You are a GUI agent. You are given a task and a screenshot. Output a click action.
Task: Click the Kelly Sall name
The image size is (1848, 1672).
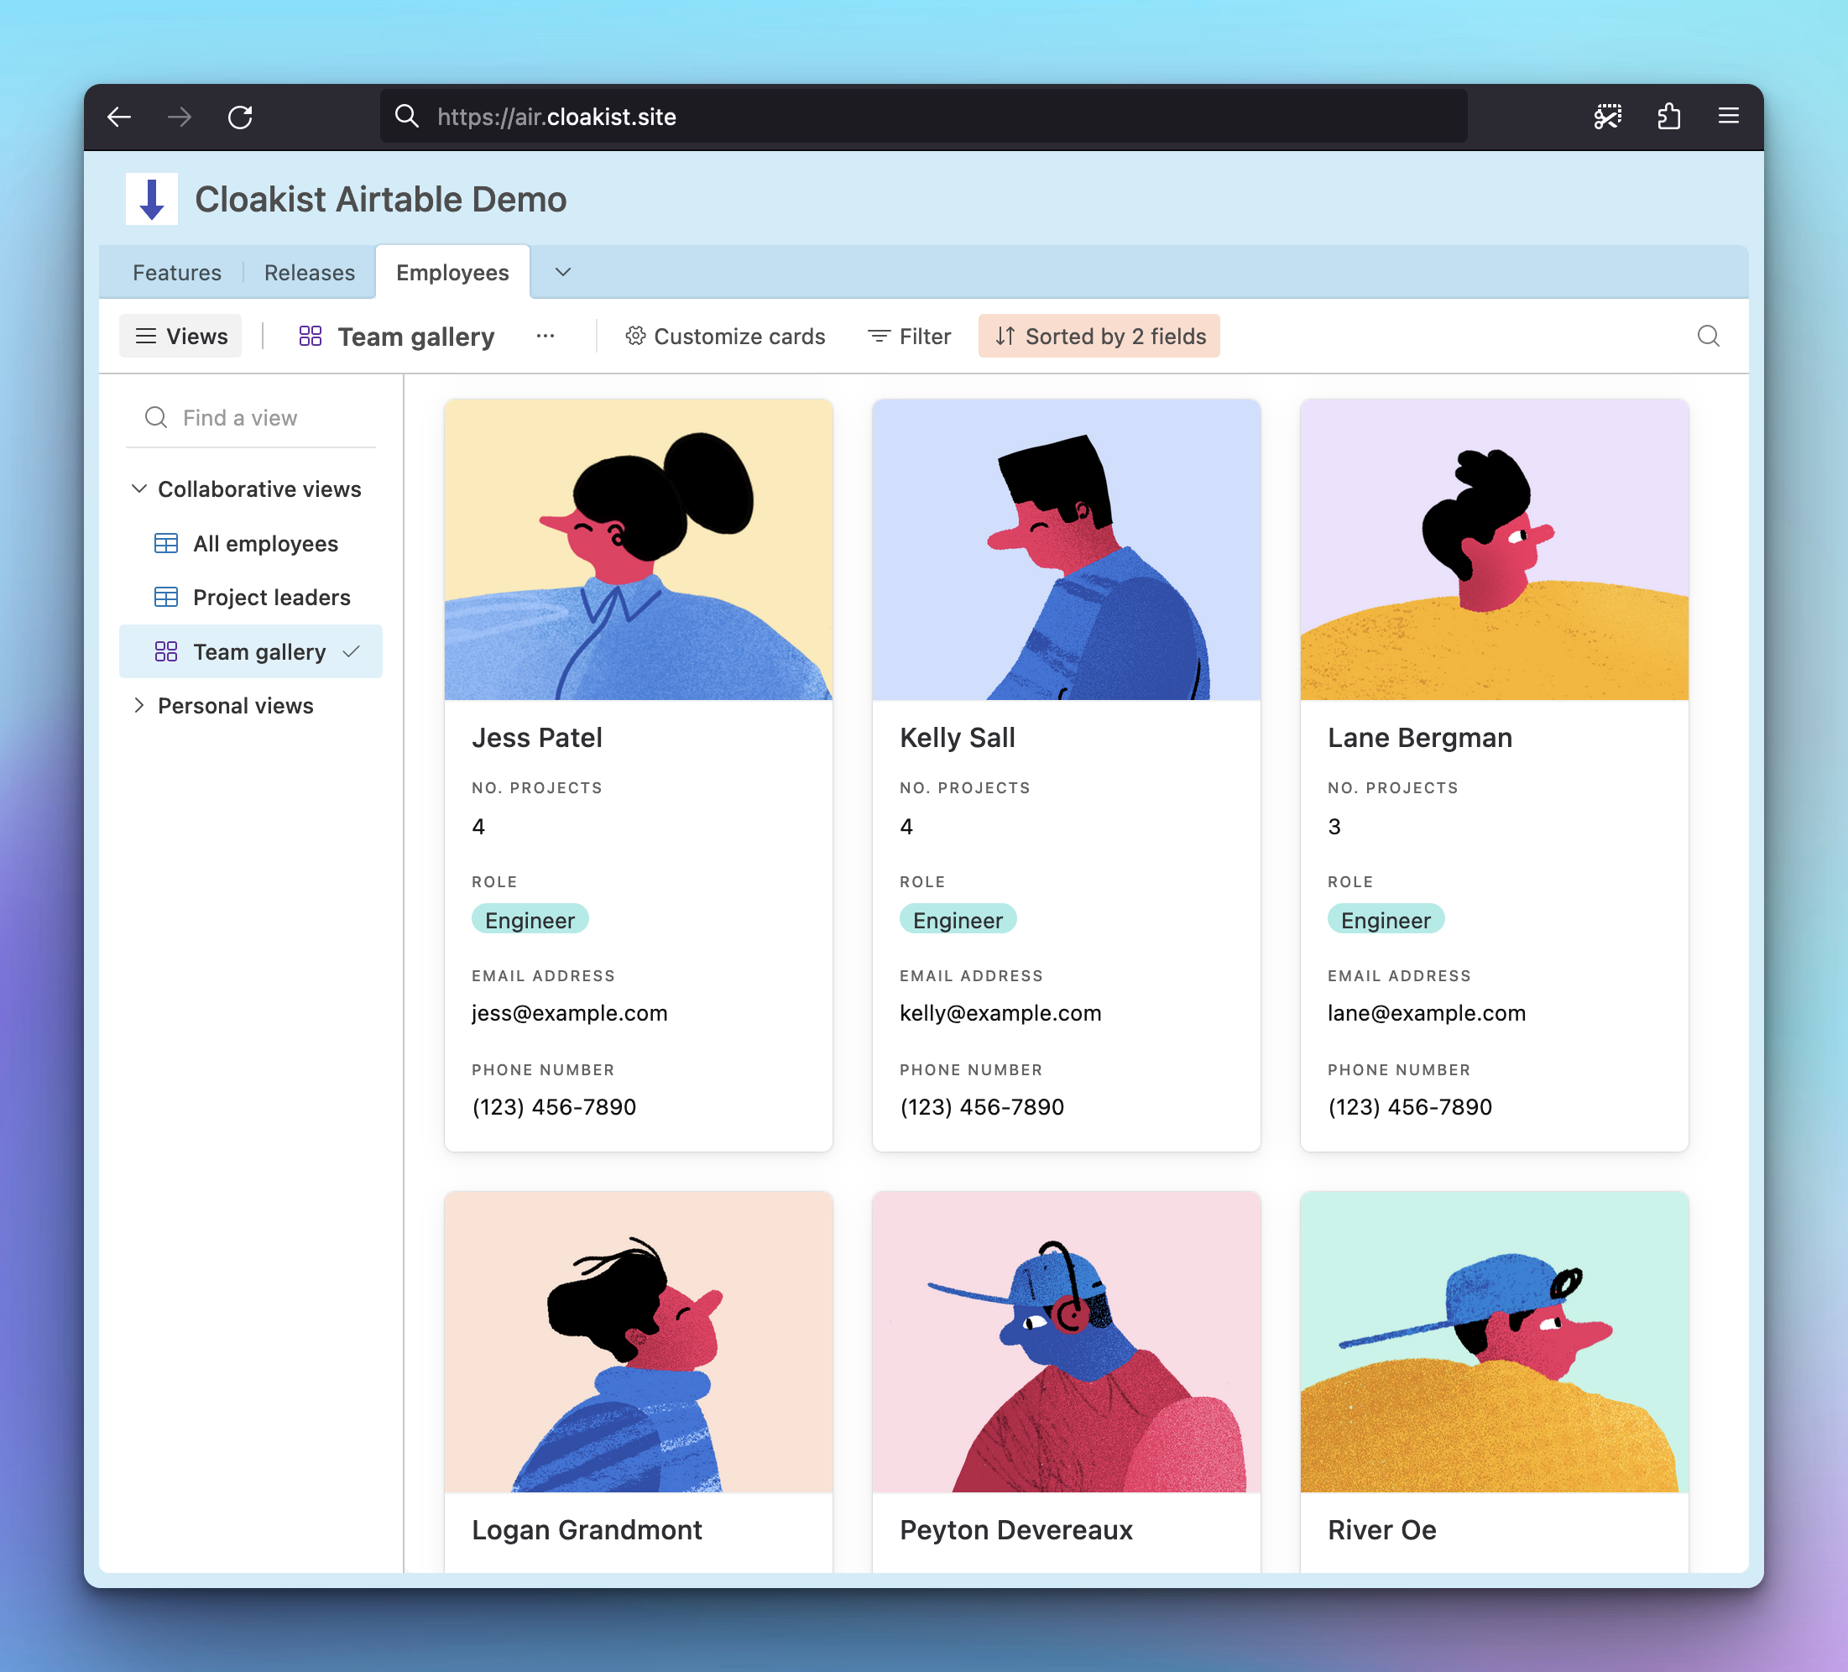point(958,738)
